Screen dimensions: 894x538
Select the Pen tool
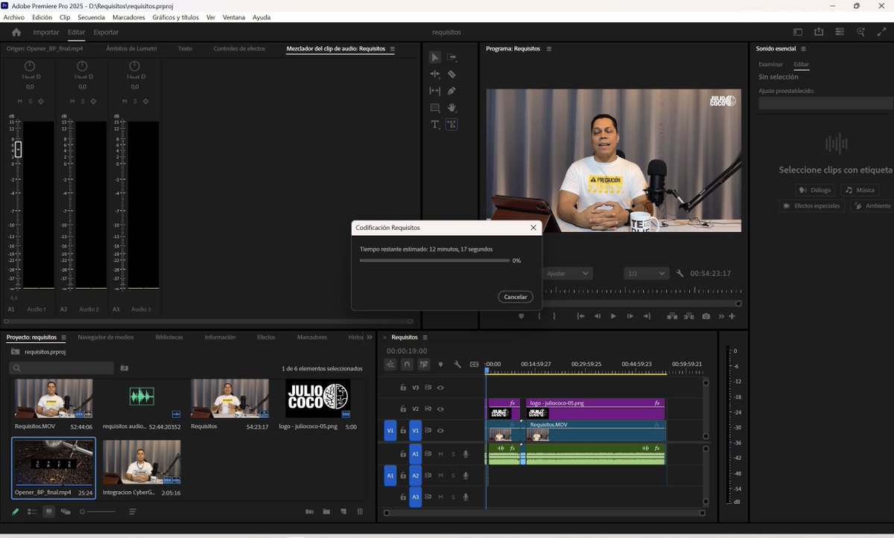pyautogui.click(x=451, y=91)
